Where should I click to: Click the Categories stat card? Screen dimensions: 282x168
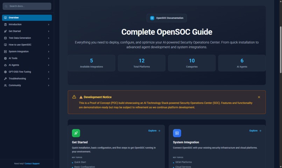tap(192, 63)
